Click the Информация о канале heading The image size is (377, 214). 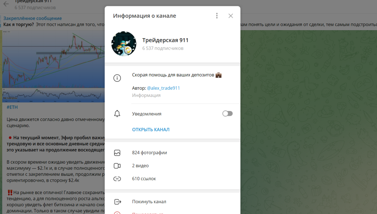tap(144, 16)
